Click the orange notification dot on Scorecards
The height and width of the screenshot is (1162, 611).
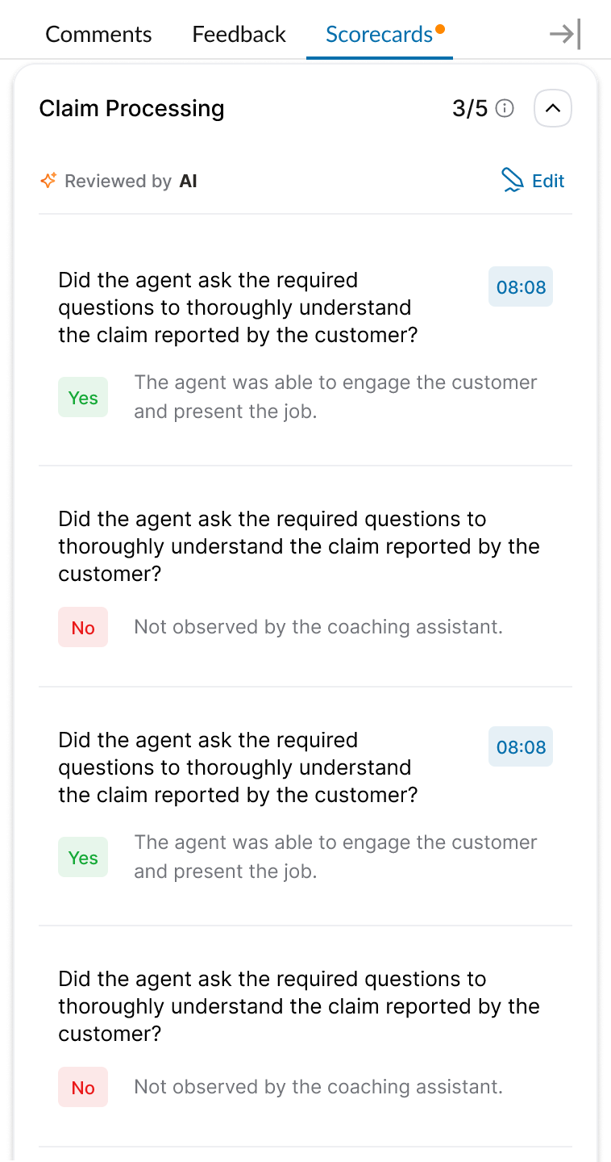click(440, 29)
